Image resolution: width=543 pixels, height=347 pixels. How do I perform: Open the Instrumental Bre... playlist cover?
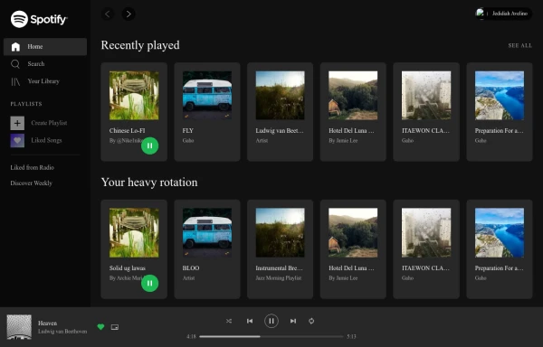click(x=281, y=232)
